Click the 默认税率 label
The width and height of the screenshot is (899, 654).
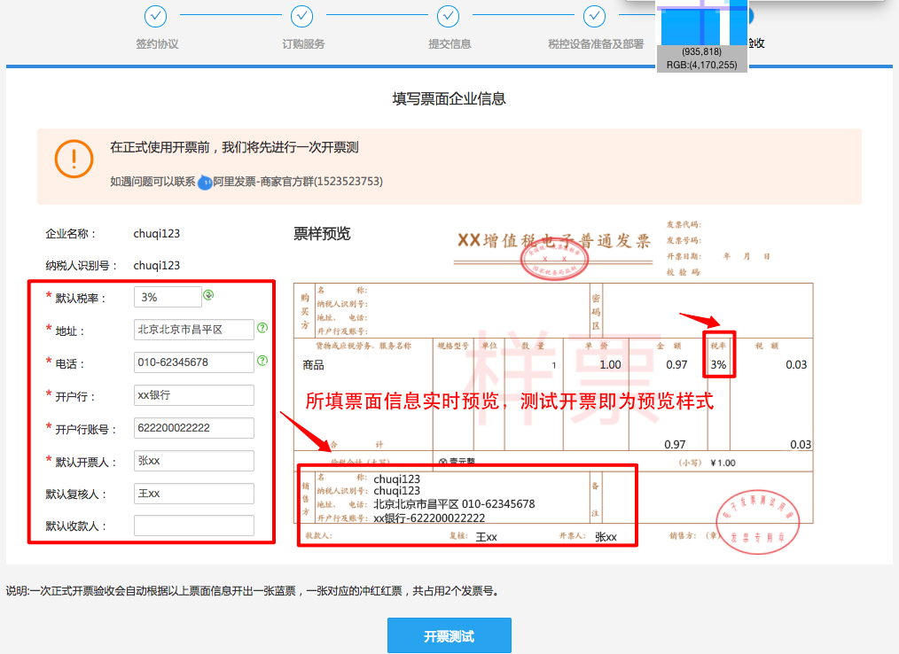click(x=81, y=298)
